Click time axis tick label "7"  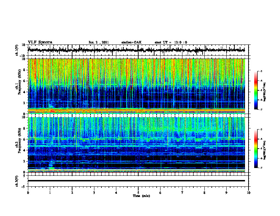click(182, 193)
